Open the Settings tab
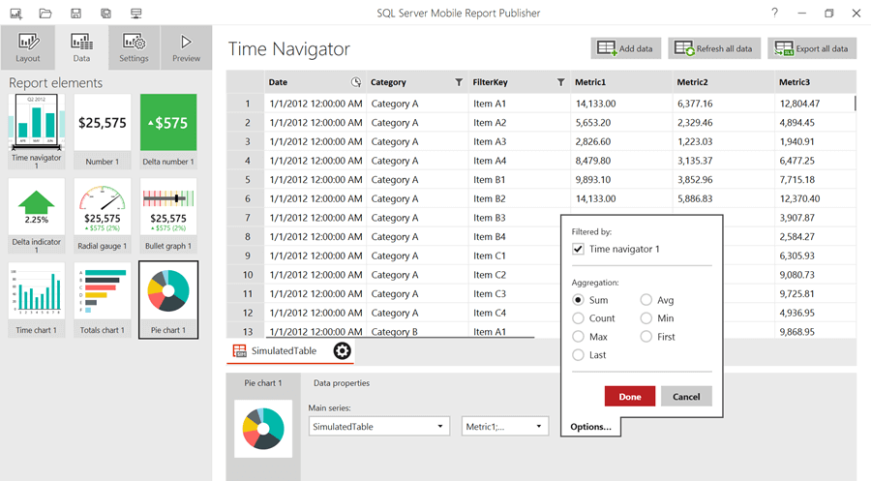The width and height of the screenshot is (871, 481). [x=134, y=47]
